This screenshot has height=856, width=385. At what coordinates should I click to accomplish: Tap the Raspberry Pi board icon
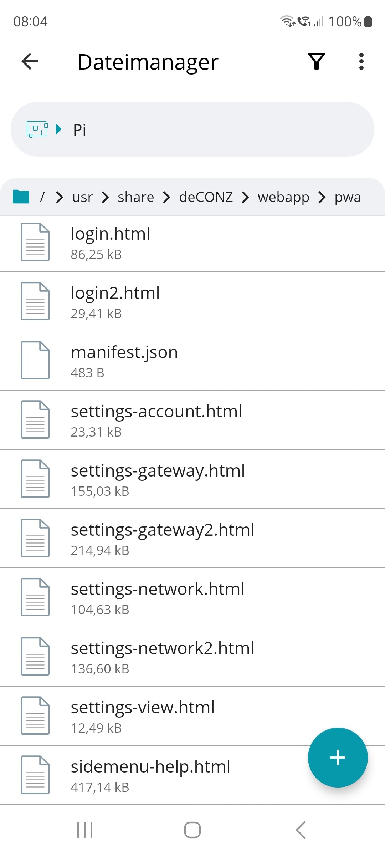[37, 129]
